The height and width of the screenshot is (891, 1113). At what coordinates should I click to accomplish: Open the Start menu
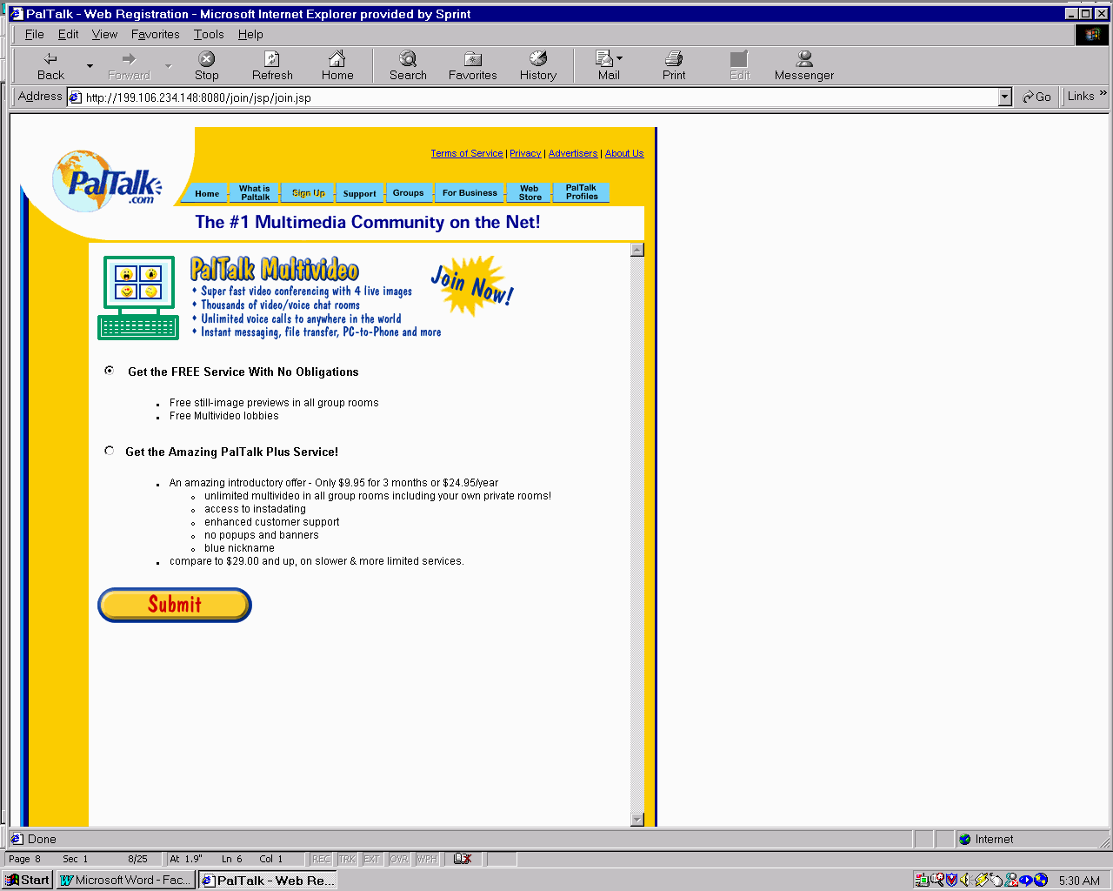tap(27, 880)
